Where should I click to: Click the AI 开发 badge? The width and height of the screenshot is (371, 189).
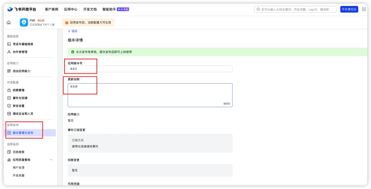(x=123, y=9)
